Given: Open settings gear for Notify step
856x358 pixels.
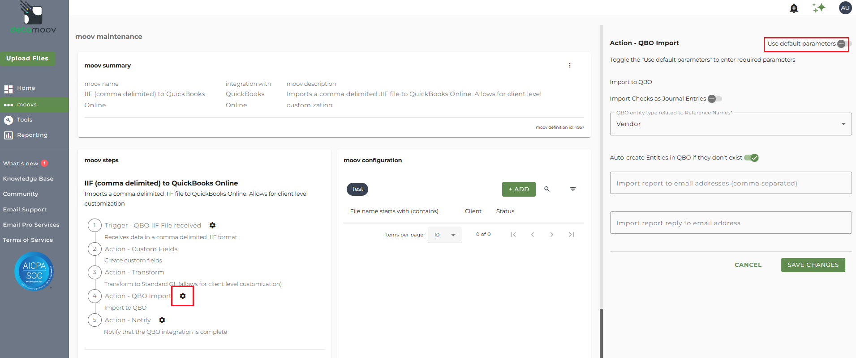Looking at the screenshot, I should pos(162,320).
